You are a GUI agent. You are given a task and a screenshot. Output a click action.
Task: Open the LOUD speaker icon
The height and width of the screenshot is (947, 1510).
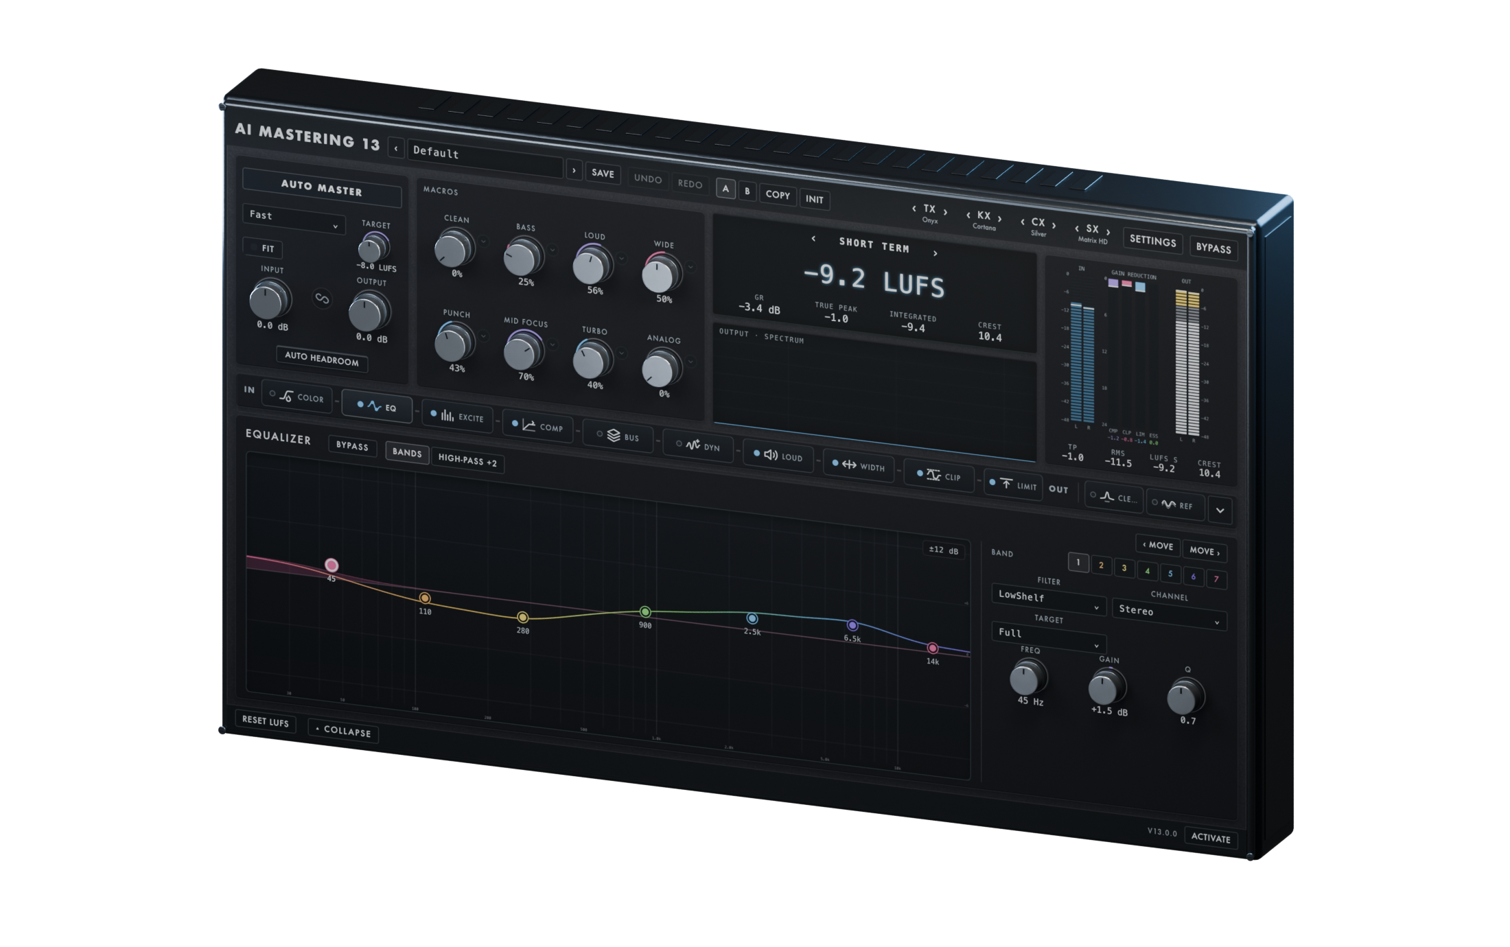(771, 455)
